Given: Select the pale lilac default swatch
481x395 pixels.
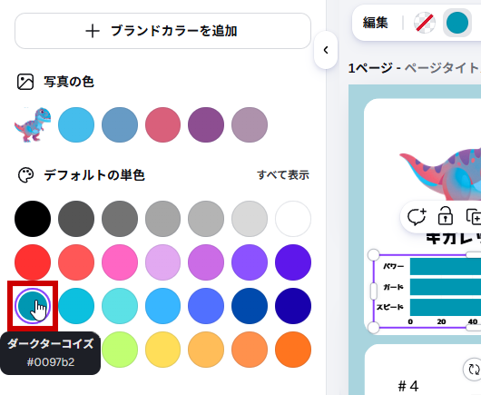Looking at the screenshot, I should (162, 262).
